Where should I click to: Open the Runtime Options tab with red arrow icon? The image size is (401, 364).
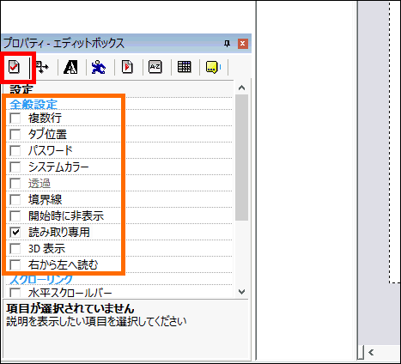(x=127, y=67)
